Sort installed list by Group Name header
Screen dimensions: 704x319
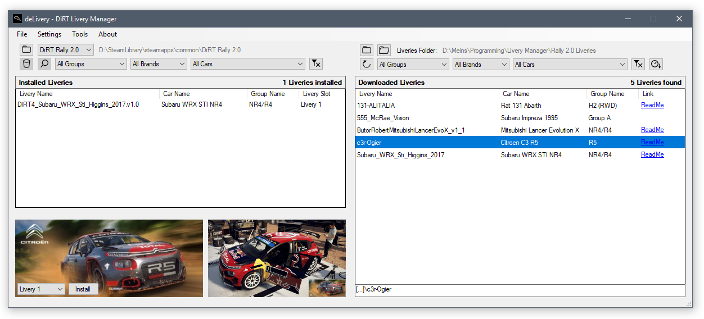(273, 94)
